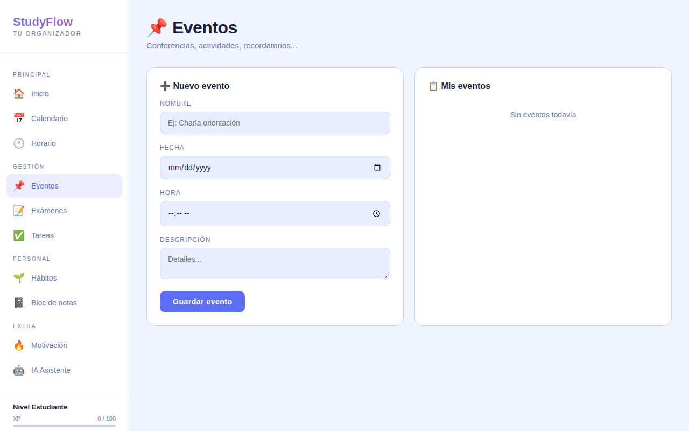Click the notepad icon beside Exámenes
The width and height of the screenshot is (689, 431).
(x=19, y=211)
